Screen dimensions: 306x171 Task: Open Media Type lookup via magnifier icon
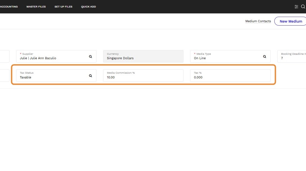pyautogui.click(x=264, y=56)
